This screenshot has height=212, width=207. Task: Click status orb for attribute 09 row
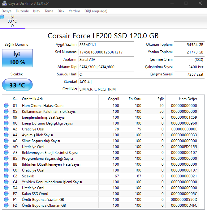pos(6,117)
